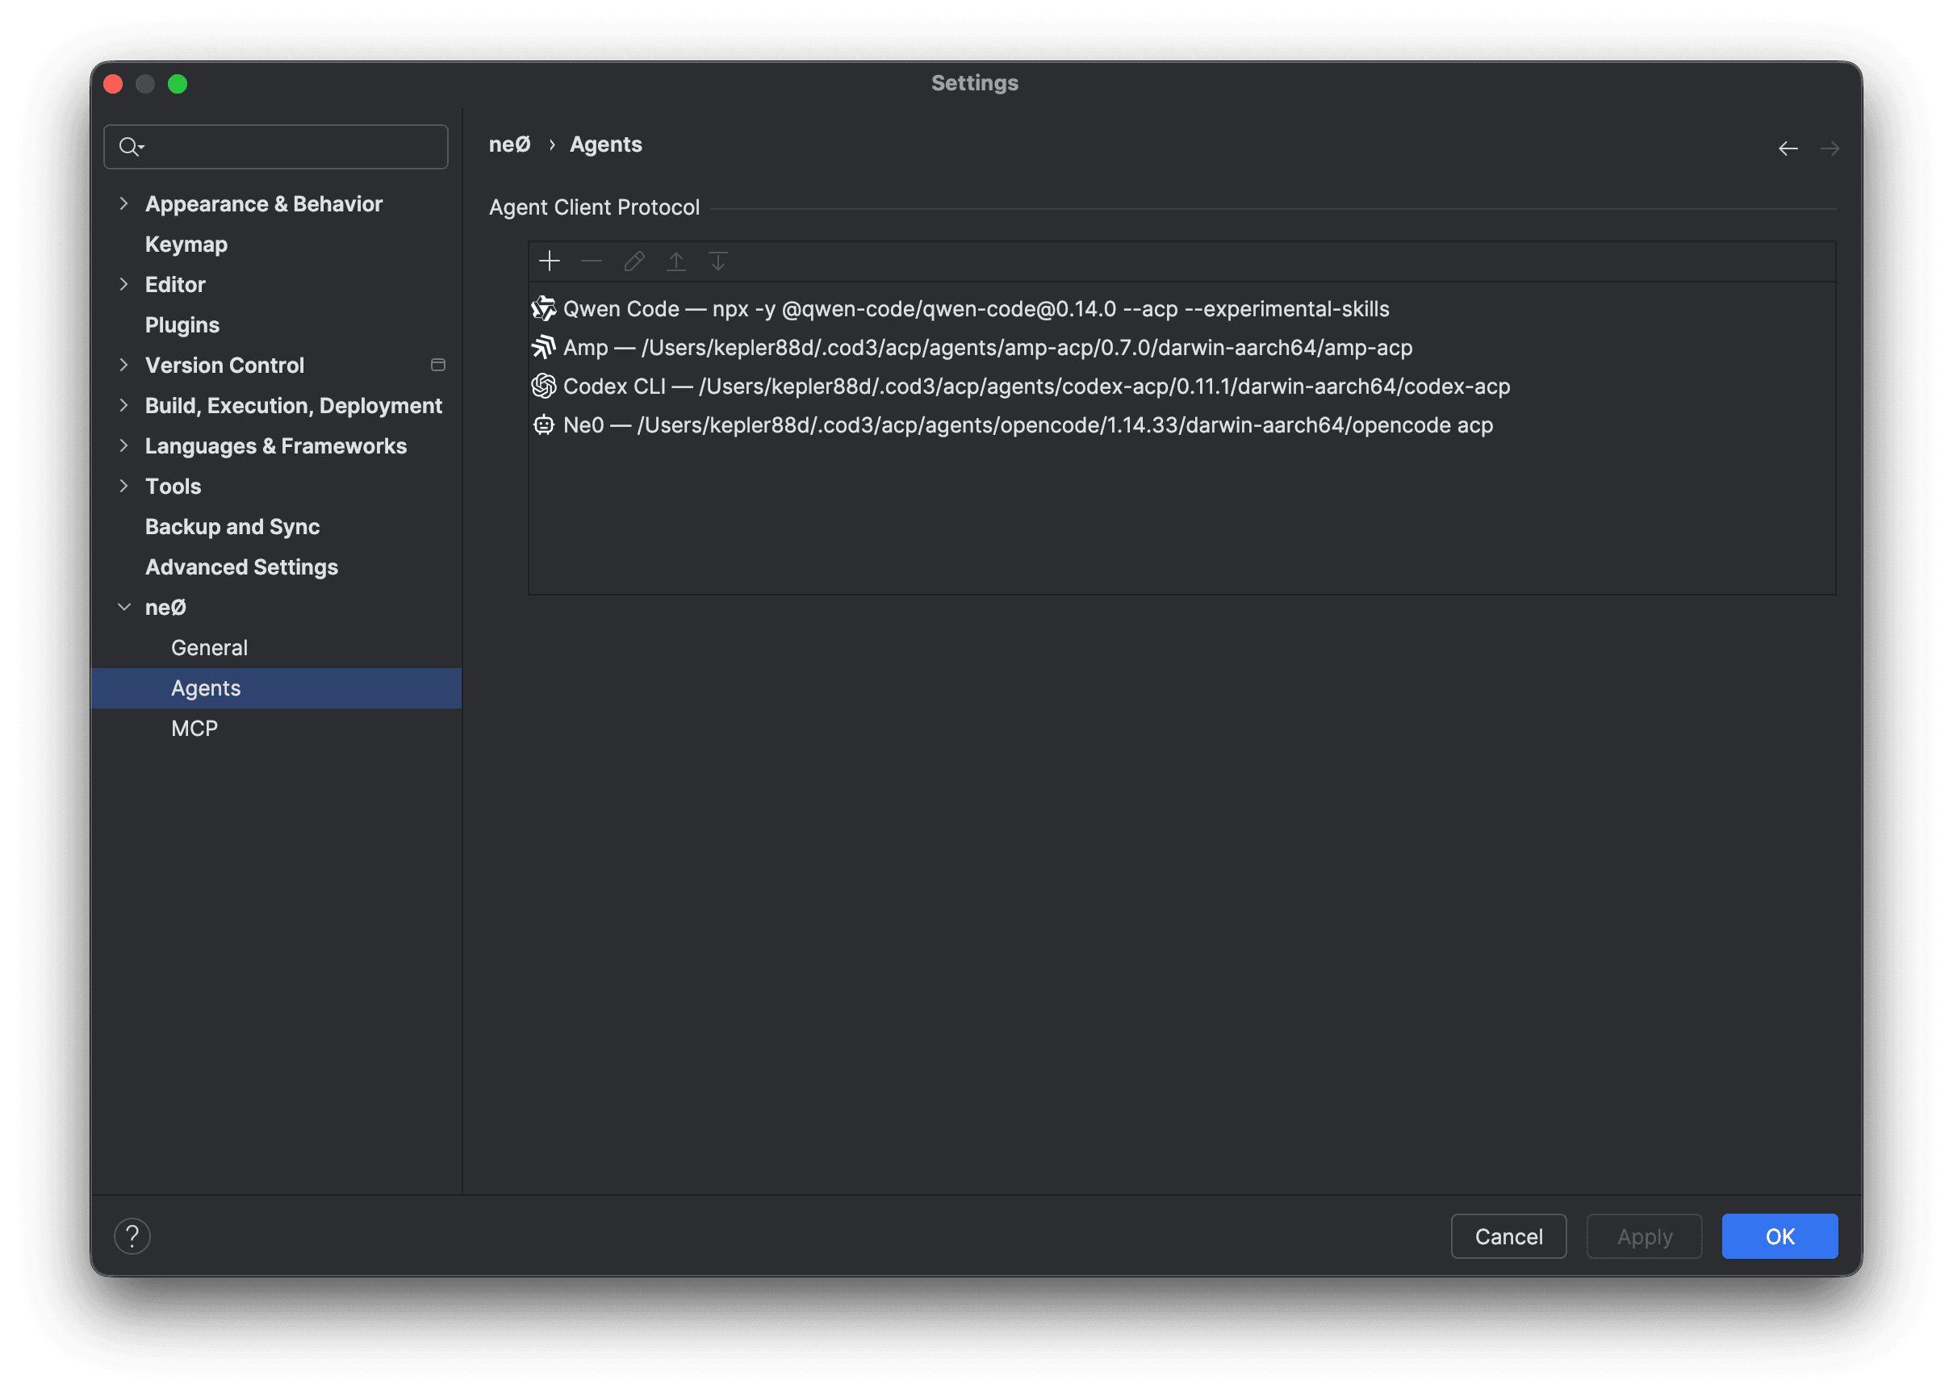The height and width of the screenshot is (1396, 1953).
Task: Click the Amp agent icon
Action: [543, 346]
